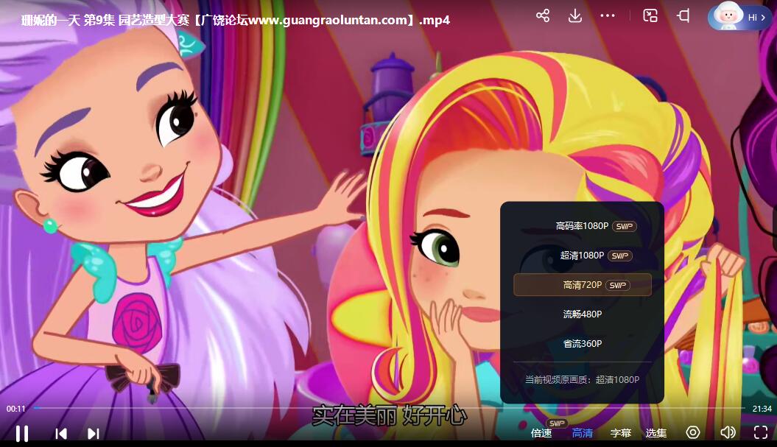Mute the volume speaker icon
Image resolution: width=777 pixels, height=447 pixels.
pos(728,432)
